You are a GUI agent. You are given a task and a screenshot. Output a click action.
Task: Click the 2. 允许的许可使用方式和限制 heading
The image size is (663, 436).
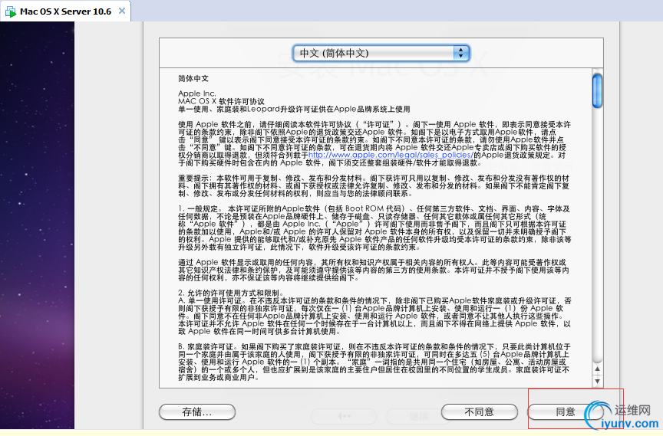coord(231,293)
